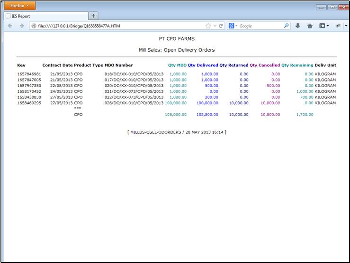Open the Downloads arrow icon
This screenshot has width=350, height=263.
[297, 26]
